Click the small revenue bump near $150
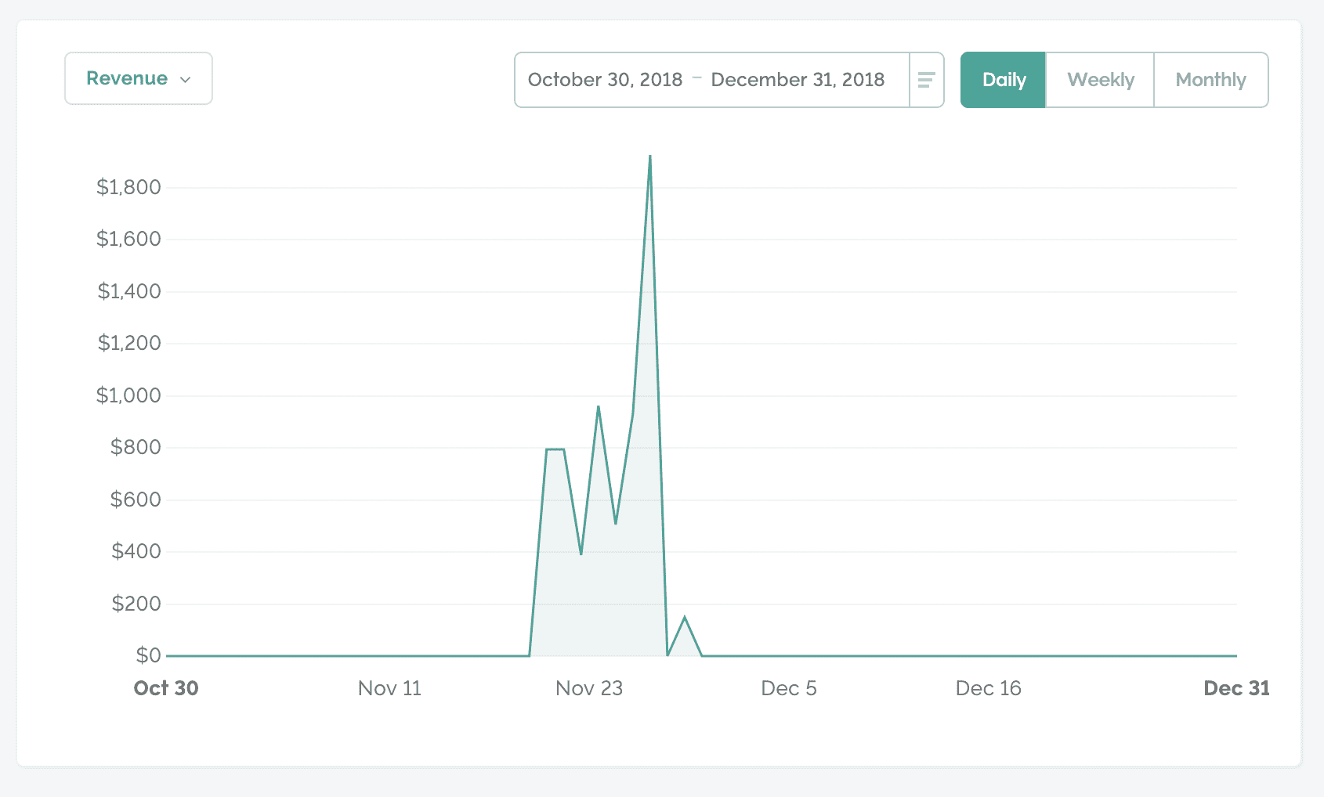The image size is (1324, 797). tap(685, 618)
